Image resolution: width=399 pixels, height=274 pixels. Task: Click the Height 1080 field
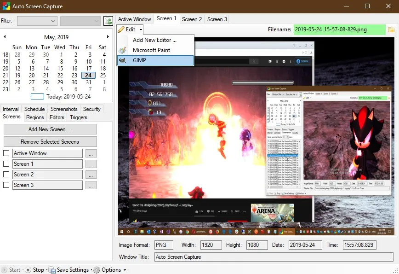click(257, 245)
